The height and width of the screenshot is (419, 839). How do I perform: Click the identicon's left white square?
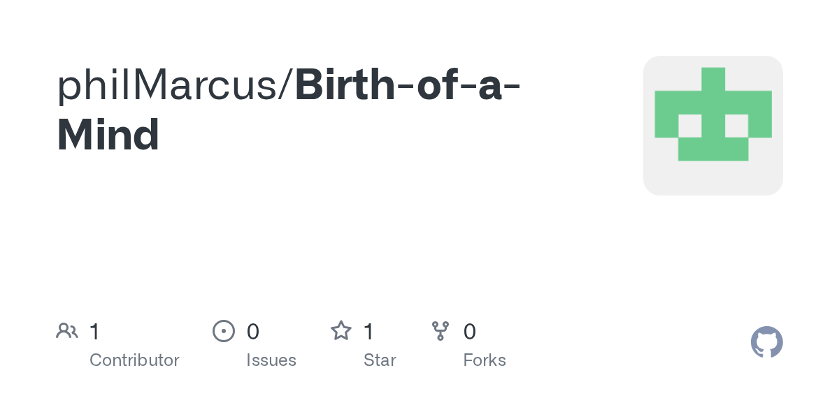689,126
